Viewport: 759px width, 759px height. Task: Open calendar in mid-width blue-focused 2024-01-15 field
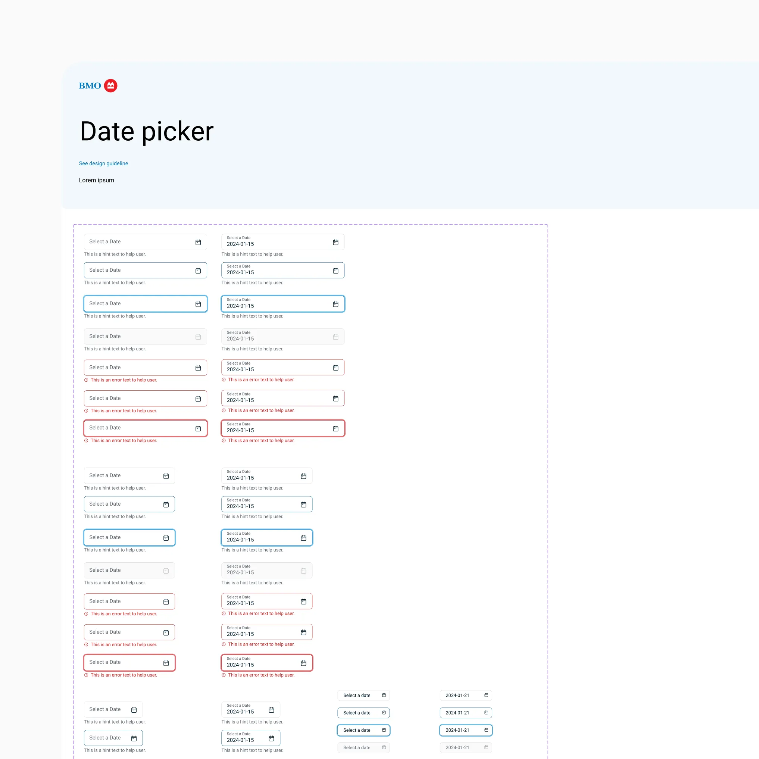point(304,538)
